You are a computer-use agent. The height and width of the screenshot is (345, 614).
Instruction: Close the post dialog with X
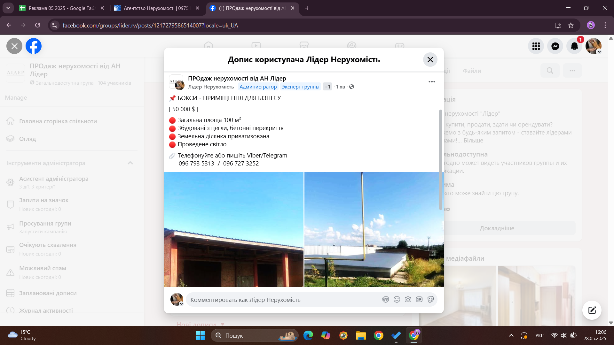[430, 60]
